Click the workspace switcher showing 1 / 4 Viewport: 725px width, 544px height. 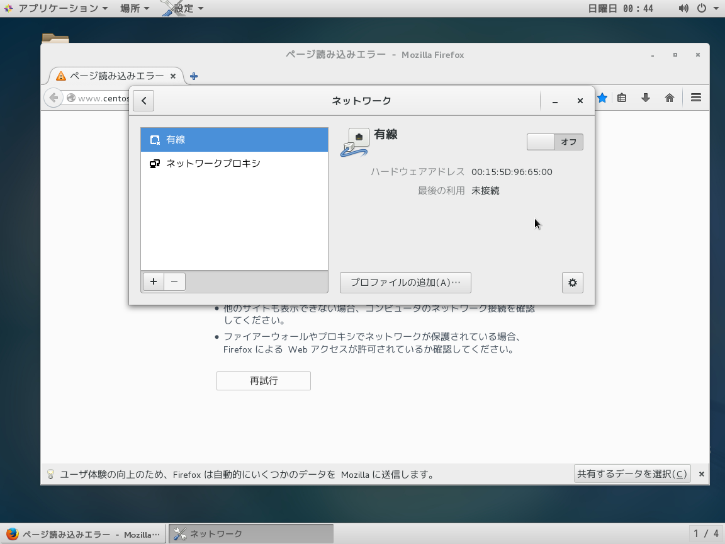coord(705,535)
